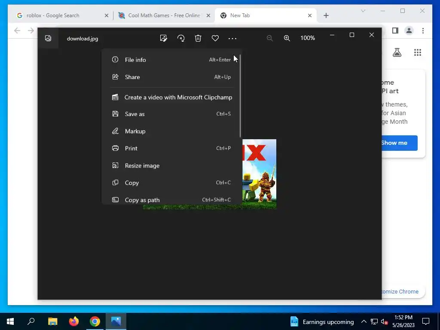Click the Show me button in Chrome
Image resolution: width=440 pixels, height=330 pixels.
coord(400,143)
